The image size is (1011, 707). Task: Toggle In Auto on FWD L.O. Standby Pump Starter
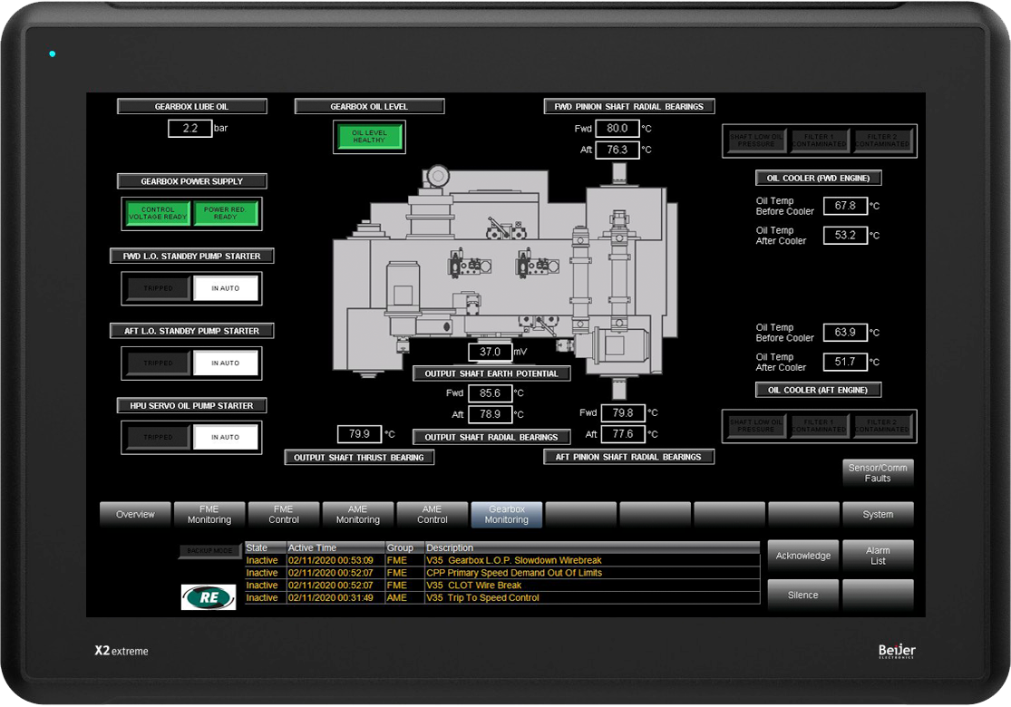click(x=226, y=288)
